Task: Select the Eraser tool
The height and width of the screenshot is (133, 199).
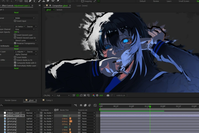Action: 48,1
